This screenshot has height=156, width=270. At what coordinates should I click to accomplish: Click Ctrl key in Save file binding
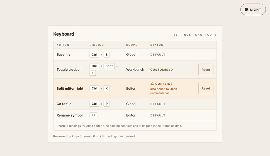(x=95, y=54)
